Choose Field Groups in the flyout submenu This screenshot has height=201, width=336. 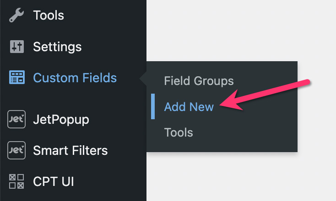(199, 81)
